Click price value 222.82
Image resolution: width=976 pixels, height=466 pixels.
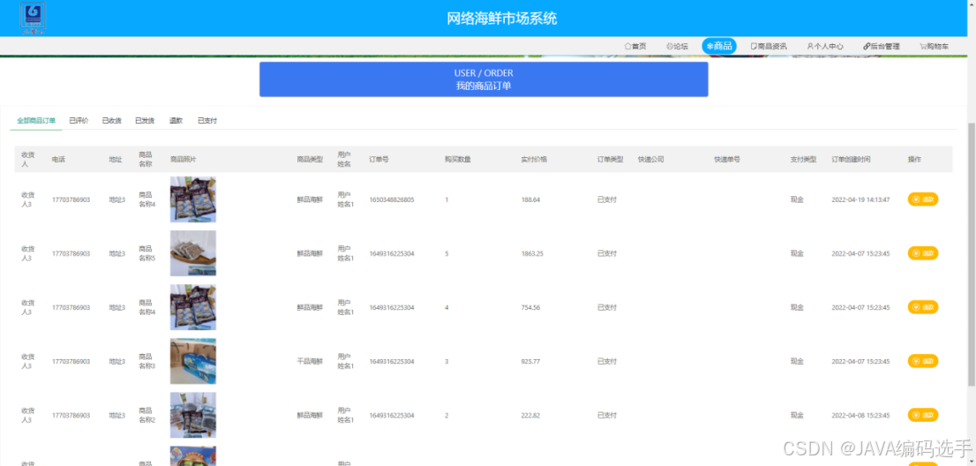coord(530,415)
